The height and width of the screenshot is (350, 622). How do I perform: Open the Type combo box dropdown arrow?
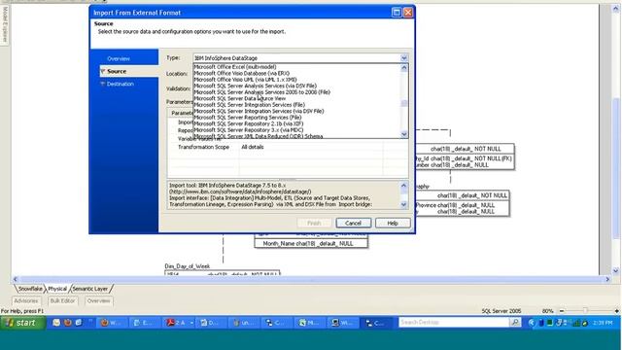(x=404, y=58)
